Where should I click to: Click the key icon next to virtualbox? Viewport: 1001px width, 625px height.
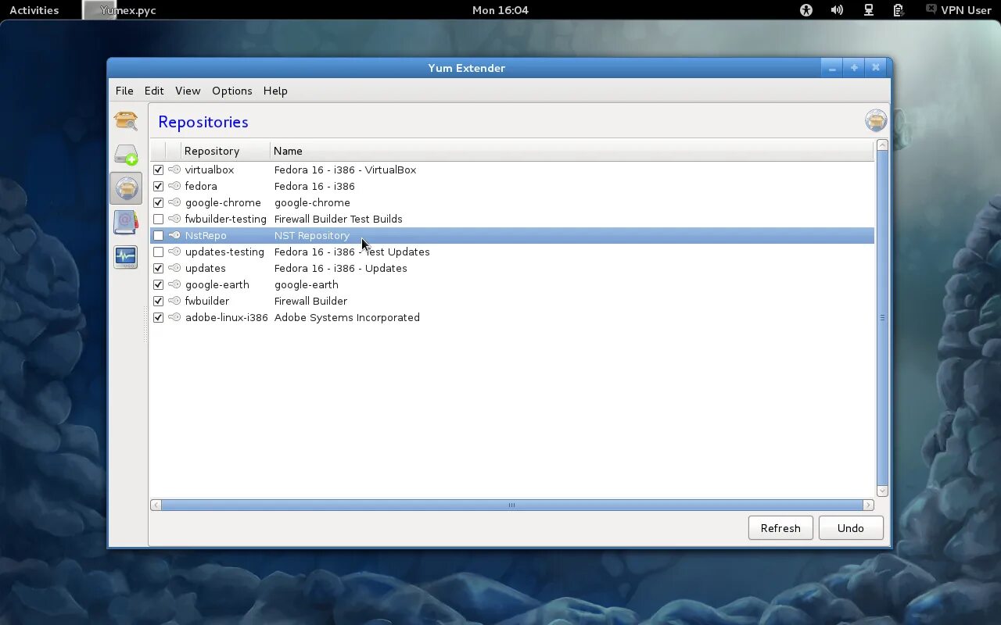[174, 170]
